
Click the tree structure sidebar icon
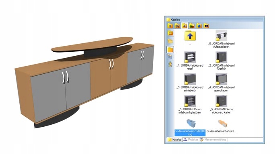pos(170,57)
